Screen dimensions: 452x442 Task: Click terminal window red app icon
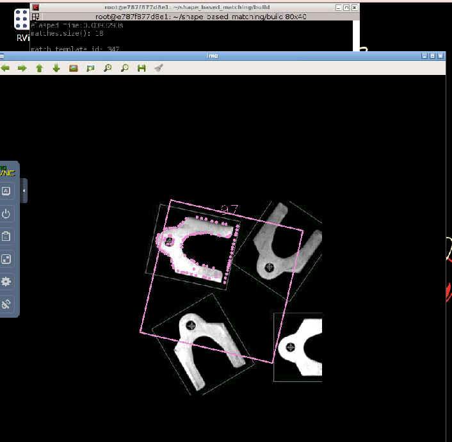click(35, 8)
